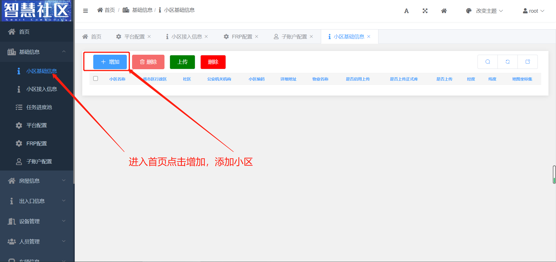Viewport: 556px width, 262px height.
Task: Click the search icon above the table
Action: [488, 62]
